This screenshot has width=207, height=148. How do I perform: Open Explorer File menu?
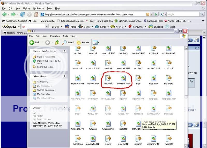tap(31, 36)
